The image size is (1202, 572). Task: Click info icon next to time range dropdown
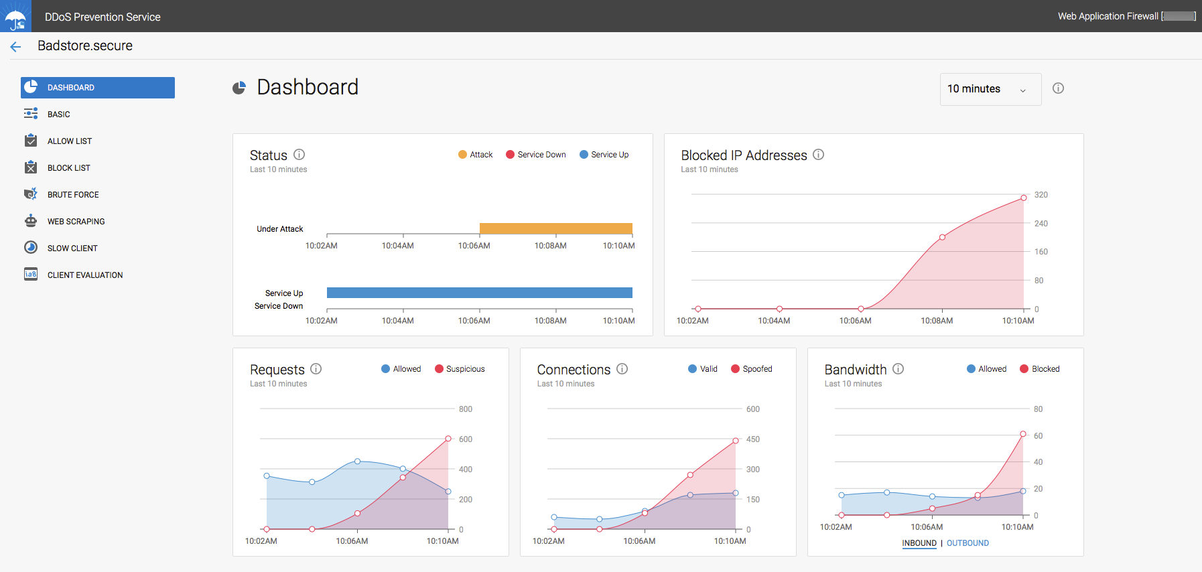(x=1058, y=88)
